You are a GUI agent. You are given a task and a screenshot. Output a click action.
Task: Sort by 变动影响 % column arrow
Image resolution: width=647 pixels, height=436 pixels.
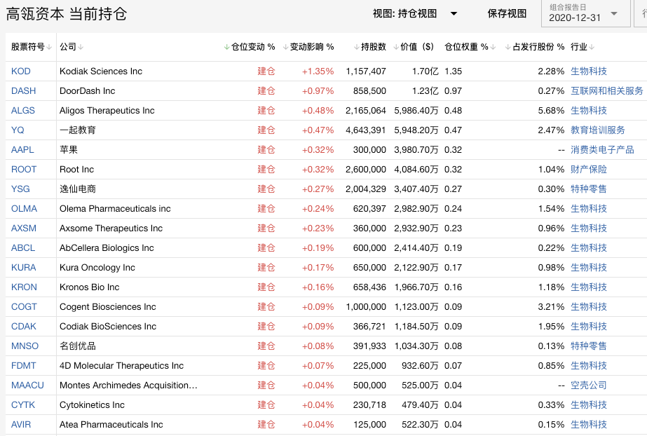coord(285,48)
